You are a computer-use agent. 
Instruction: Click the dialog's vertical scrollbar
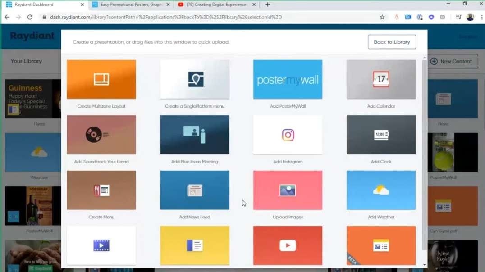pos(424,153)
